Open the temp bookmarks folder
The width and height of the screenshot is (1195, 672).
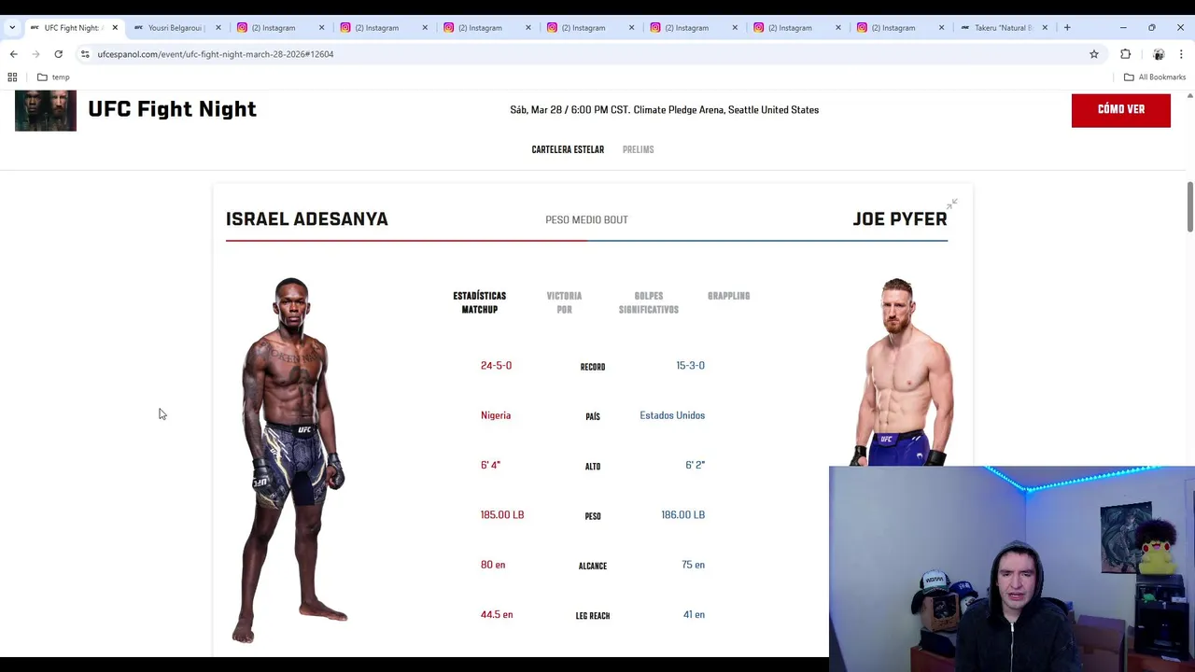(x=53, y=77)
